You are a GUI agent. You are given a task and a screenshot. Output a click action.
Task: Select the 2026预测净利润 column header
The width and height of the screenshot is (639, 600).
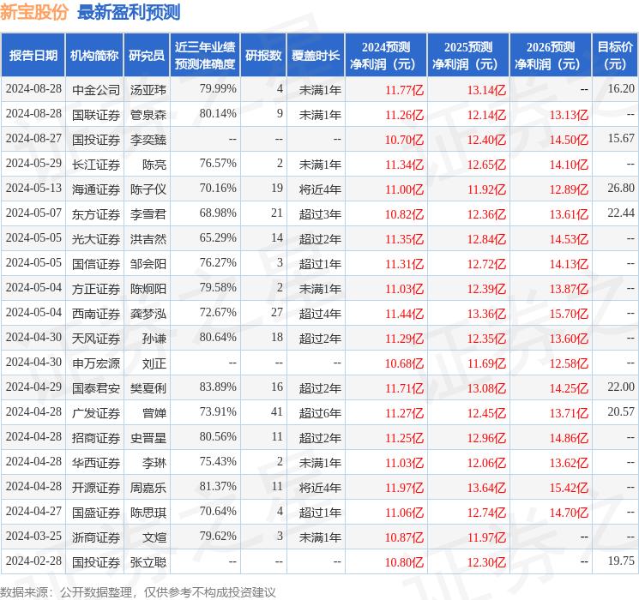pyautogui.click(x=551, y=55)
